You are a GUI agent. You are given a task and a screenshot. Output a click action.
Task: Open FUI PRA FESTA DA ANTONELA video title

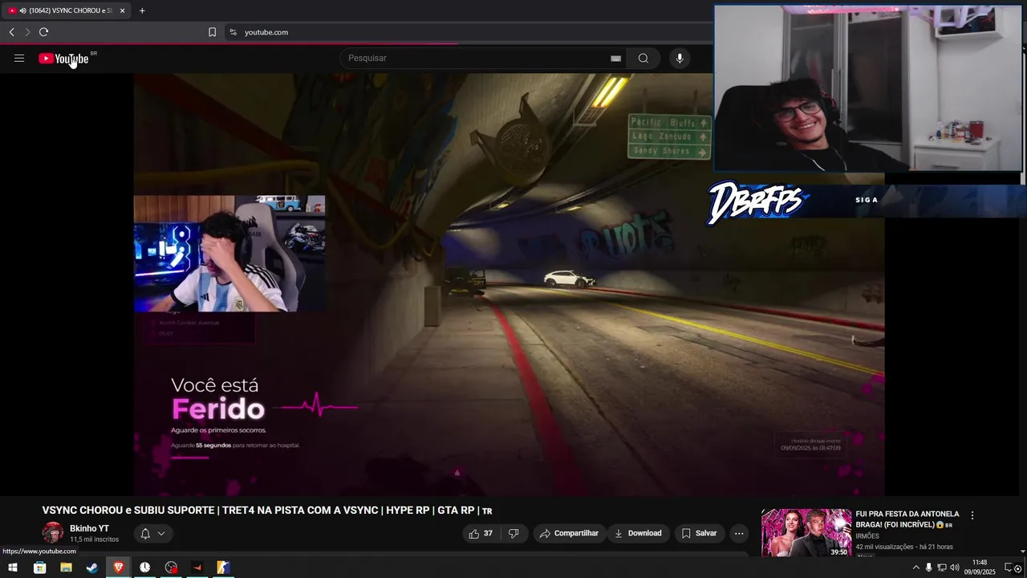point(907,519)
